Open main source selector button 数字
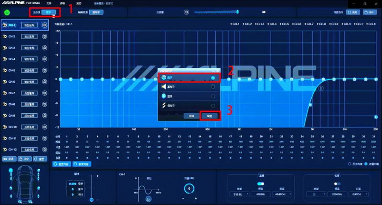382x205 pixels. click(x=49, y=12)
